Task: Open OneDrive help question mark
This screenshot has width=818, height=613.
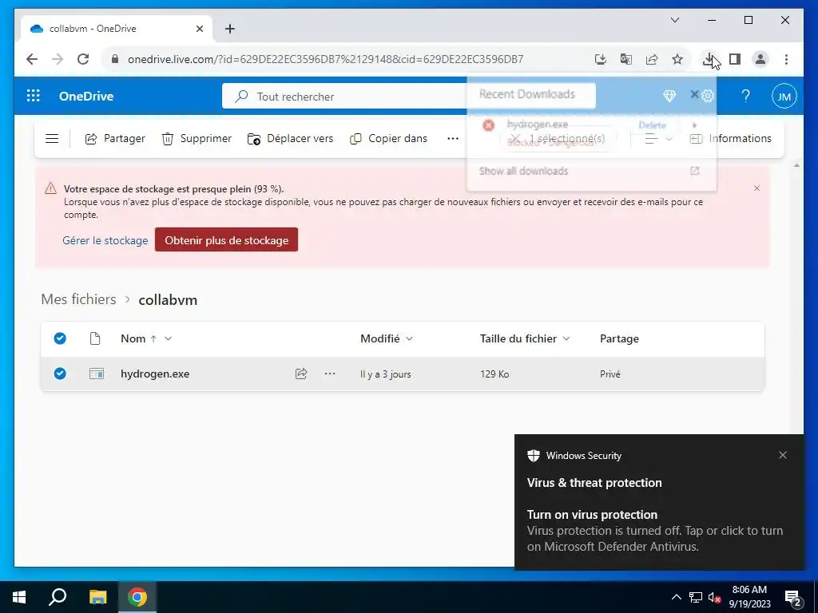Action: pos(745,96)
